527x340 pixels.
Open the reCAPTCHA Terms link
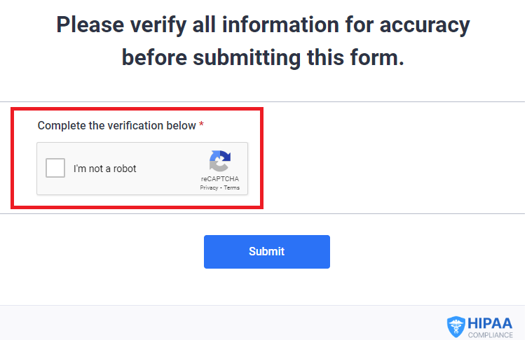coord(232,187)
